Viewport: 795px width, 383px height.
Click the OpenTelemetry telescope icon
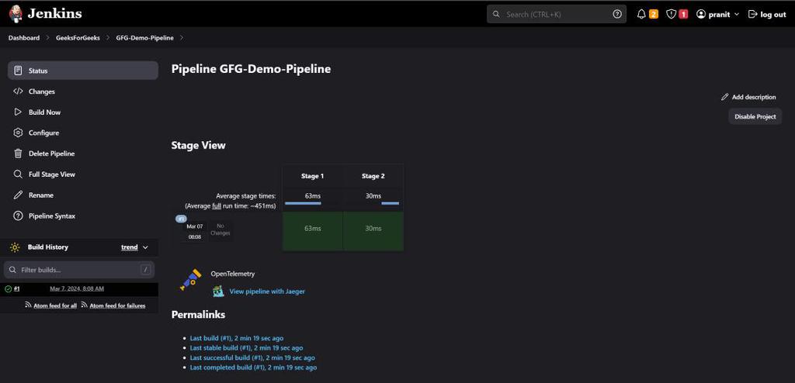191,280
